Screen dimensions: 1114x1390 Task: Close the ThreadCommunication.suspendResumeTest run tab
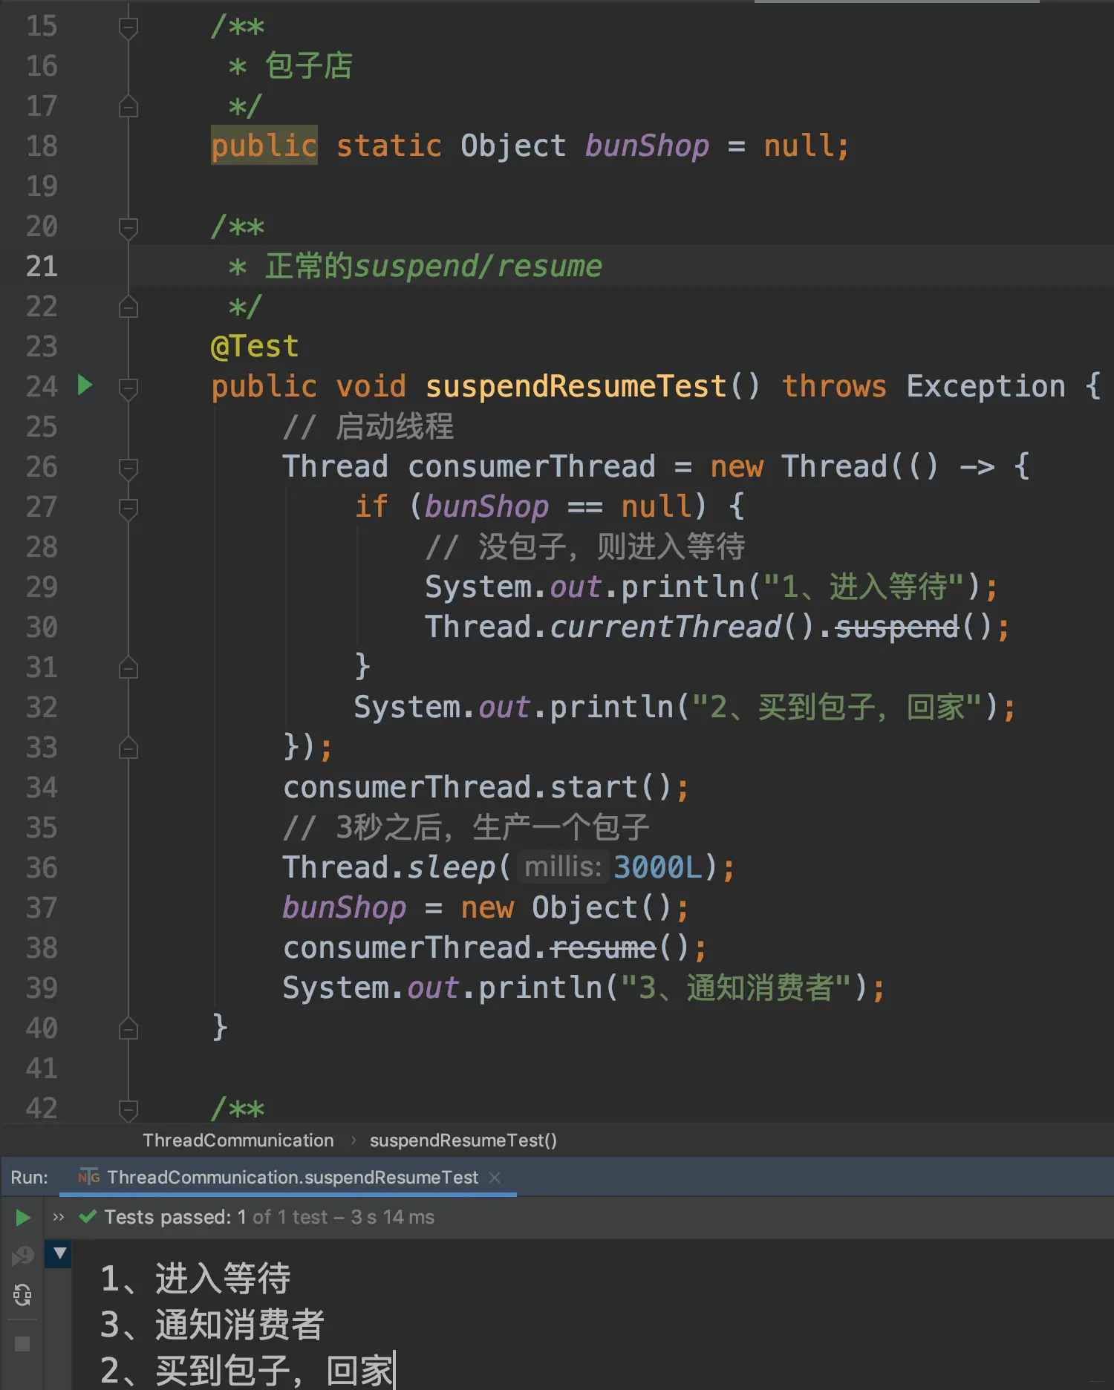(x=495, y=1178)
